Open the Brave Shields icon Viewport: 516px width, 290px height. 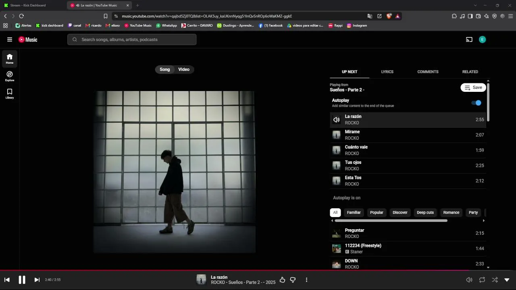point(389,16)
